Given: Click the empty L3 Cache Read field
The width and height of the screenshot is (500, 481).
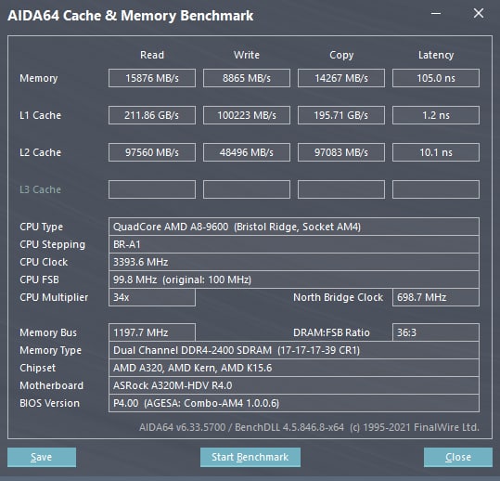Looking at the screenshot, I should [152, 189].
